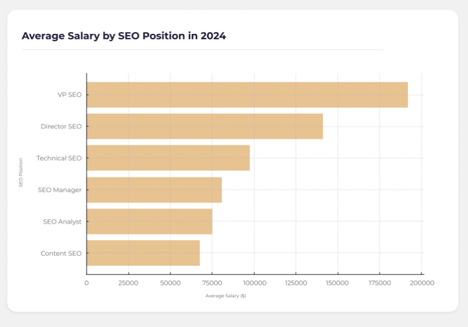Click the 'Average Salary ($)' axis title
The height and width of the screenshot is (327, 468).
point(225,296)
